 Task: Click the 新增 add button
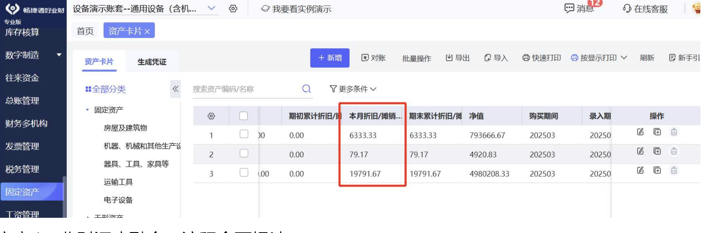click(330, 58)
